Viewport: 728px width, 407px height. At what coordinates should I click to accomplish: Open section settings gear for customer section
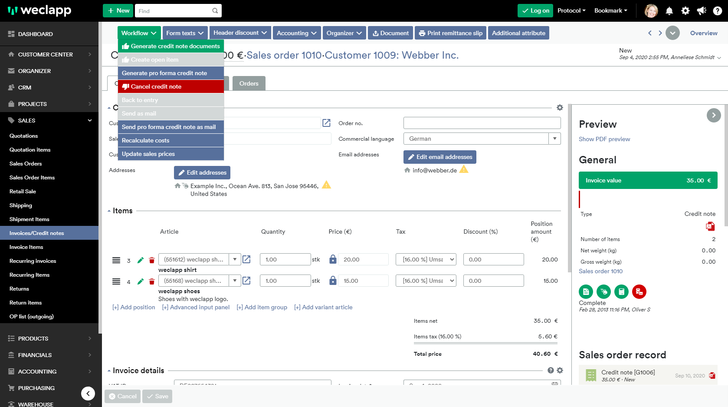click(560, 107)
